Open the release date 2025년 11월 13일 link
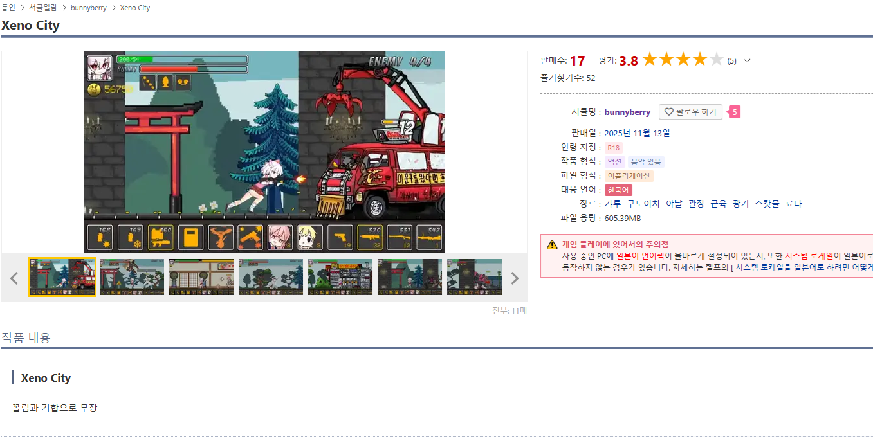This screenshot has width=873, height=448. point(637,133)
